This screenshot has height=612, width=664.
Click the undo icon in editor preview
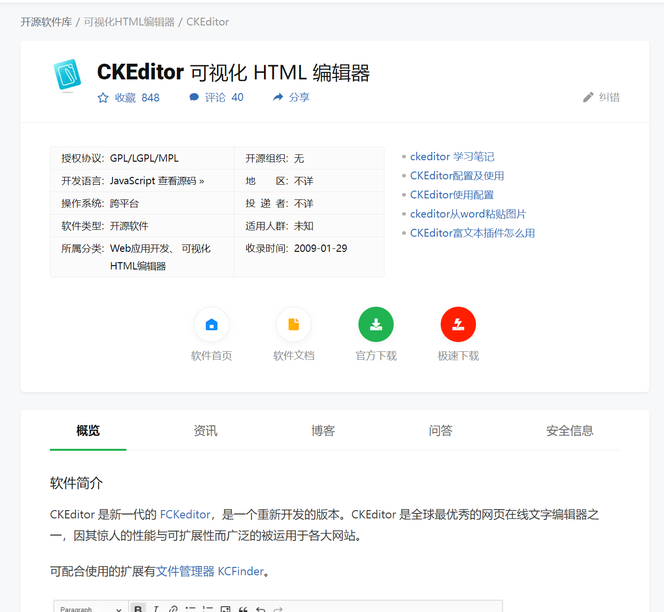coord(261,609)
